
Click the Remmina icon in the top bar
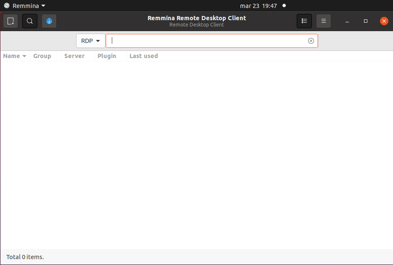point(7,5)
